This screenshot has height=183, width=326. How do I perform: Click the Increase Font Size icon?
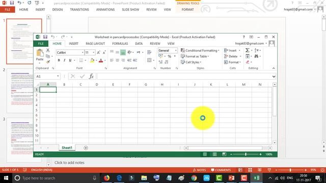(x=98, y=52)
